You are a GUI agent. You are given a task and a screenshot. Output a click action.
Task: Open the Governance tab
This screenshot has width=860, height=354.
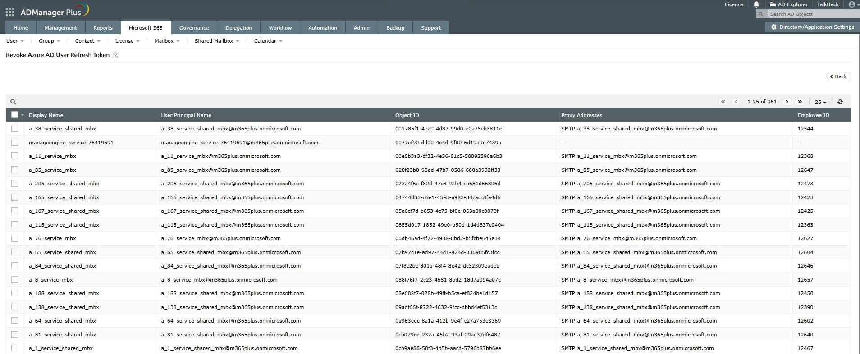(x=194, y=28)
